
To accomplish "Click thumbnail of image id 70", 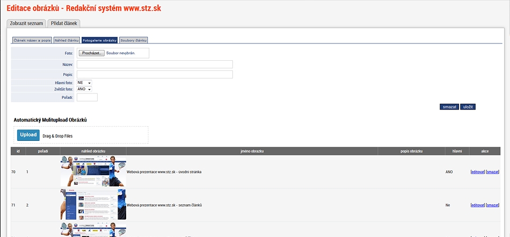I will tap(93, 171).
